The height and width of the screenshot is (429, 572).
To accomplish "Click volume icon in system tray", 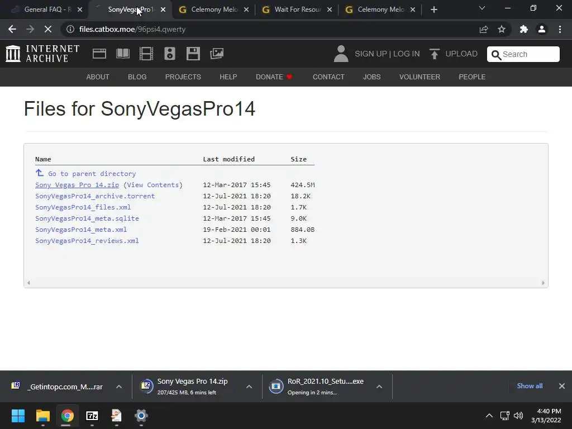I will tap(518, 416).
